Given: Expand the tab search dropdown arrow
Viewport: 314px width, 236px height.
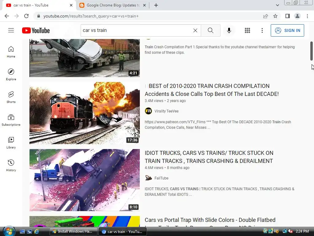Looking at the screenshot, I should 277,6.
